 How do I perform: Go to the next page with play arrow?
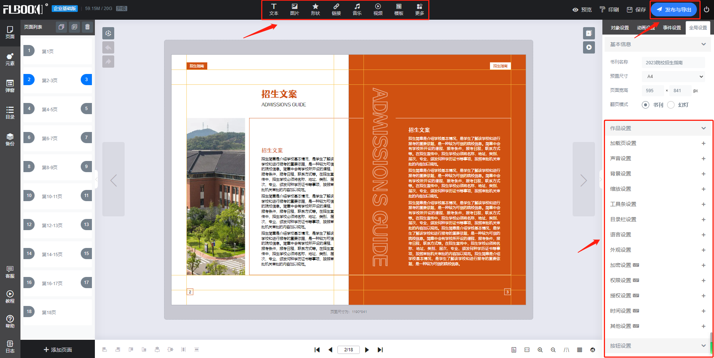pyautogui.click(x=367, y=350)
